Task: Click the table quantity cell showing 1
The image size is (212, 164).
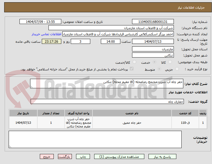Action: point(51,123)
